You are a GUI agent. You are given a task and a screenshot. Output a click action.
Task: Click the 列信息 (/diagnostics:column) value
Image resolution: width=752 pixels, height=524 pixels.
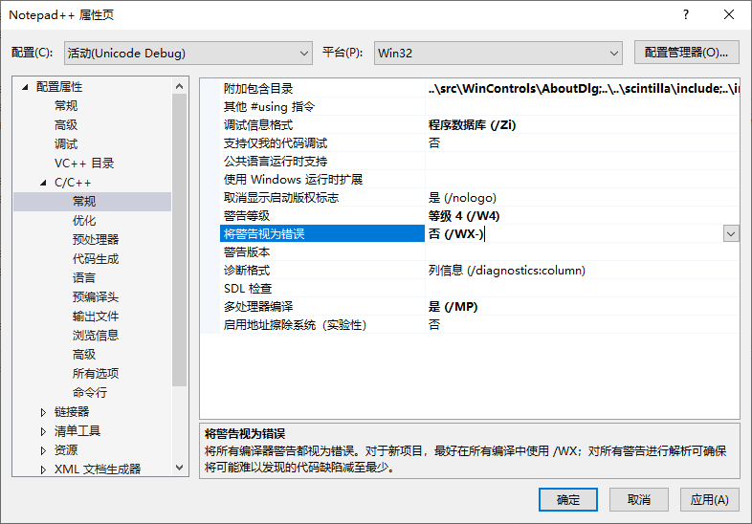(506, 271)
